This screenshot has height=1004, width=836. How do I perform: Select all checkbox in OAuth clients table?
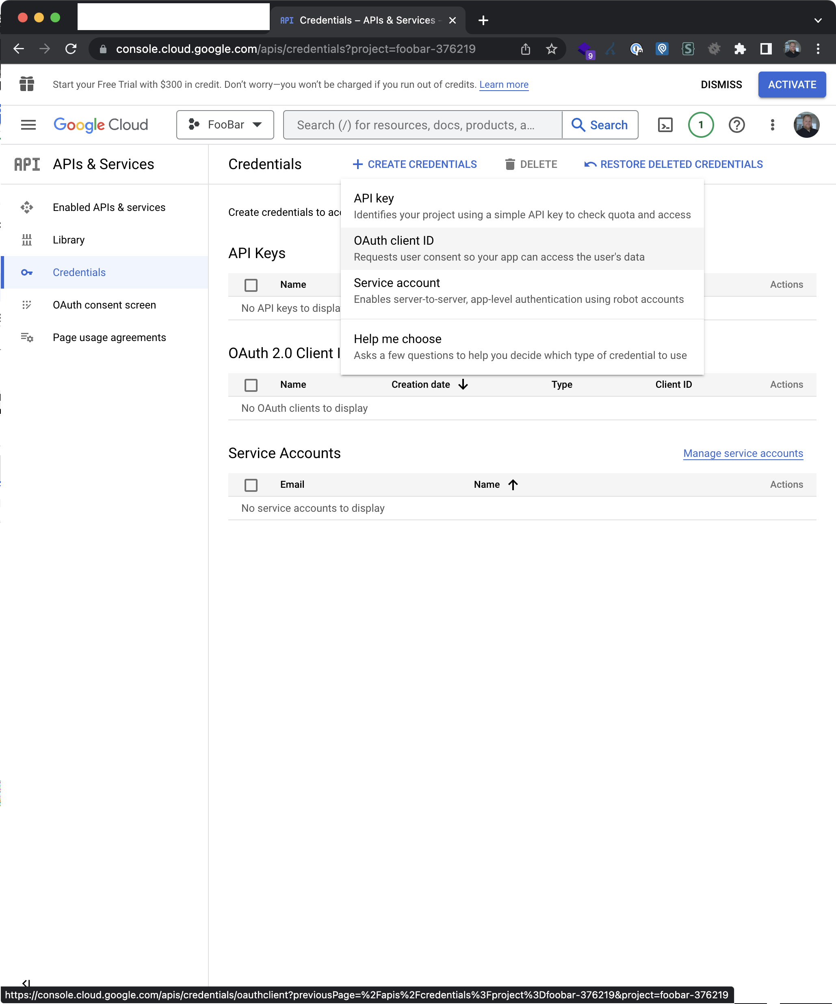pyautogui.click(x=251, y=385)
